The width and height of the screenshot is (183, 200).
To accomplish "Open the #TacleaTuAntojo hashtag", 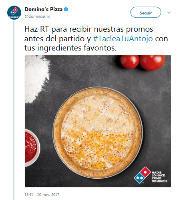I will pyautogui.click(x=123, y=39).
